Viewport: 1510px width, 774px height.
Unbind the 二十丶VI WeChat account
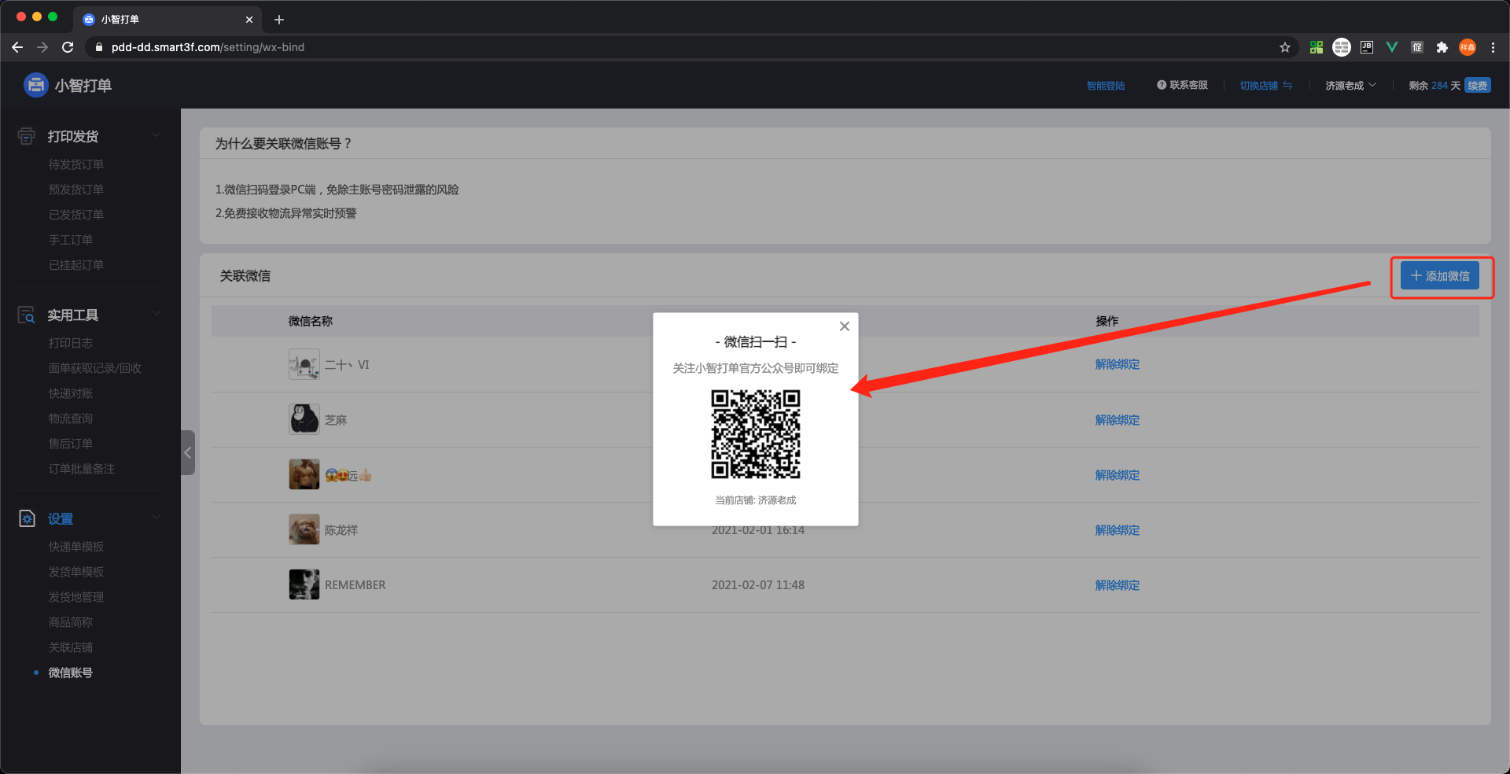coord(1117,365)
